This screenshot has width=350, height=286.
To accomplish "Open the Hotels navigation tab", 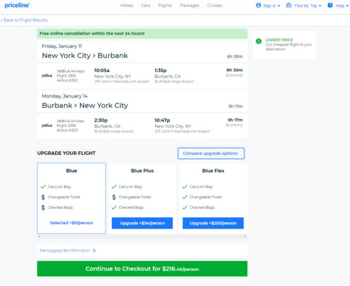I will coord(127,5).
